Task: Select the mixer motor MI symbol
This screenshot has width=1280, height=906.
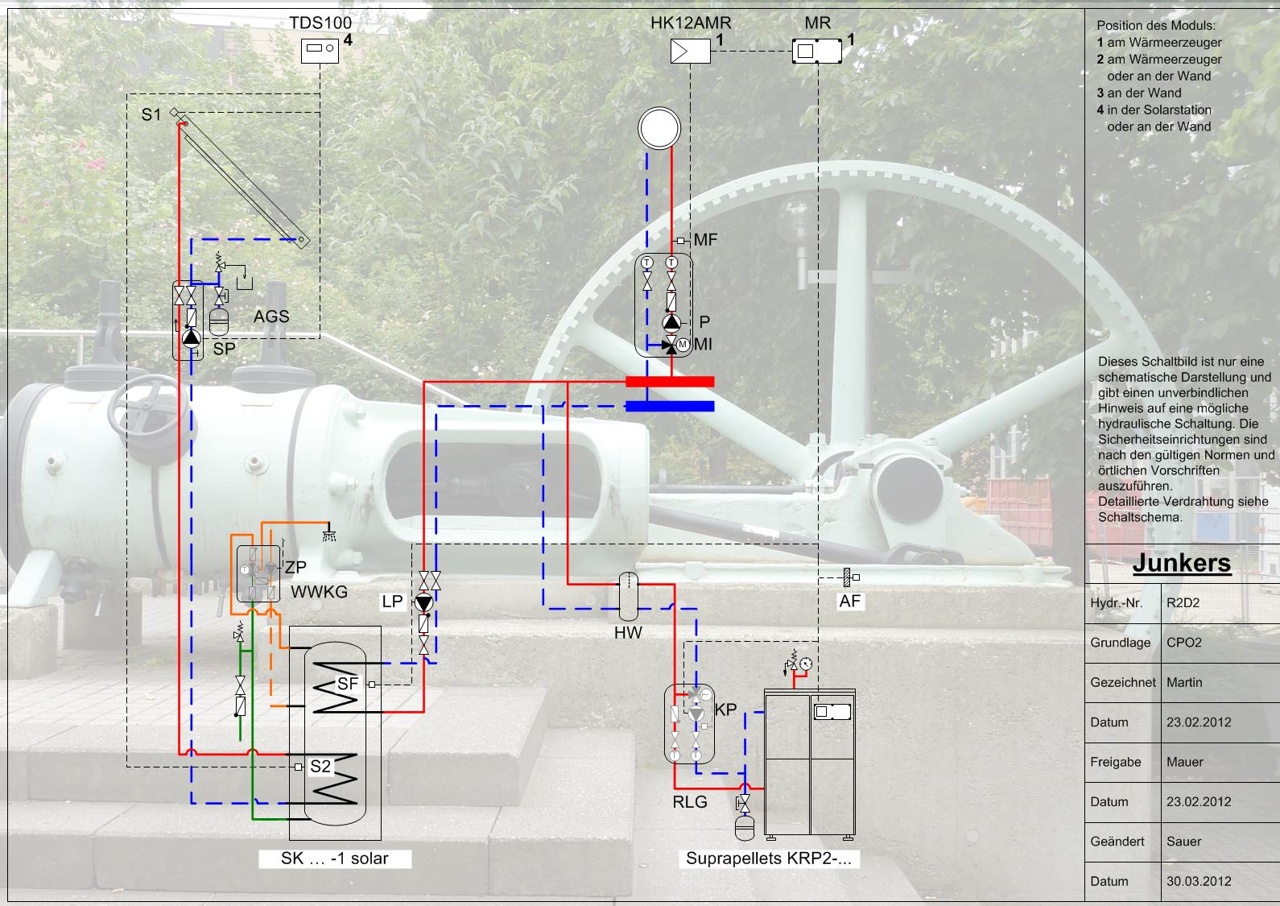Action: pos(683,345)
